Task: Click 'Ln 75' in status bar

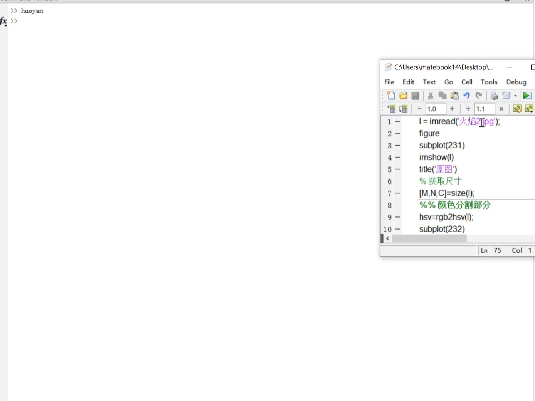Action: 491,250
